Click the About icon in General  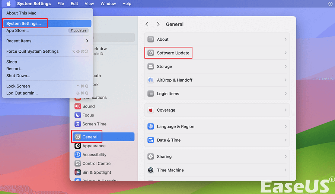pos(151,39)
